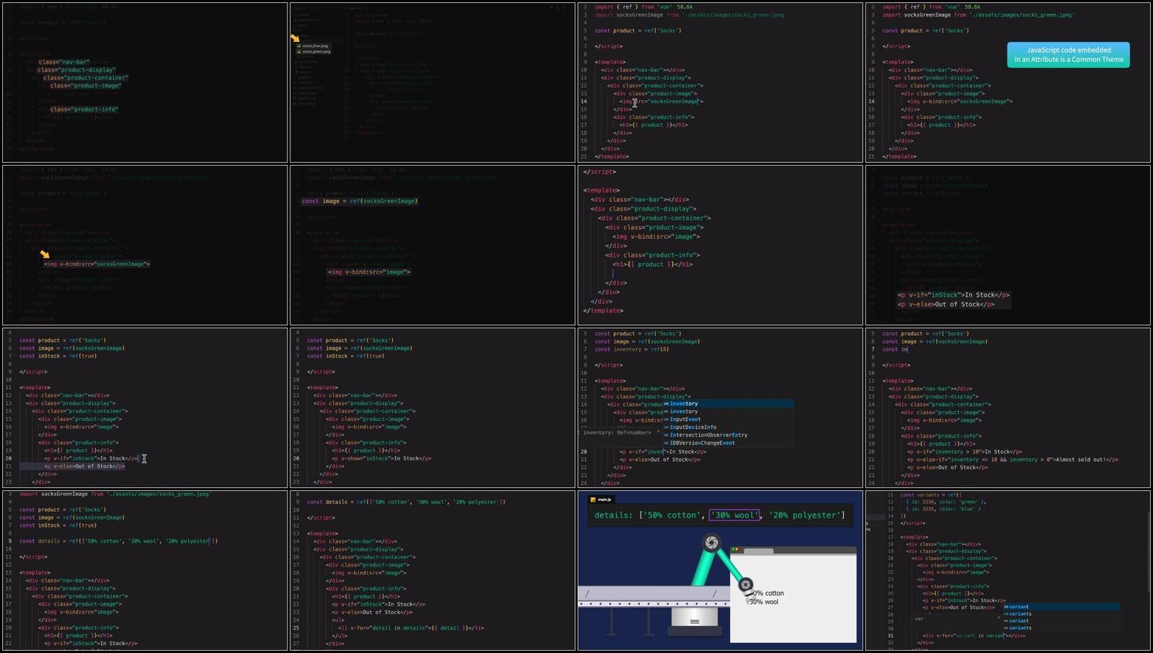Select IDBVersionChangeEvent in the autocomplete list
1153x653 pixels.
pyautogui.click(x=702, y=443)
